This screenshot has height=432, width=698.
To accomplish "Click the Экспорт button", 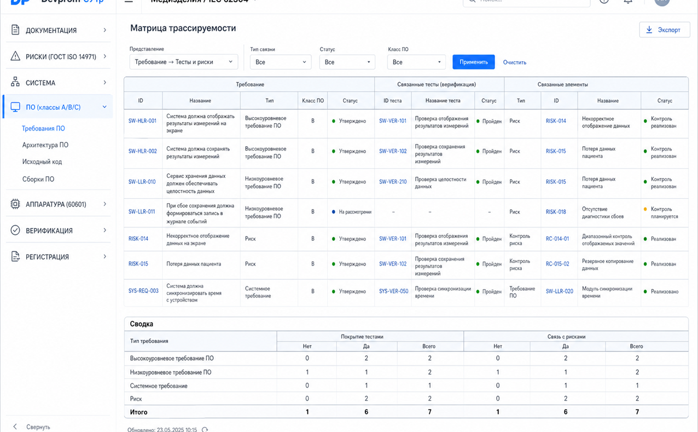I will [x=665, y=30].
